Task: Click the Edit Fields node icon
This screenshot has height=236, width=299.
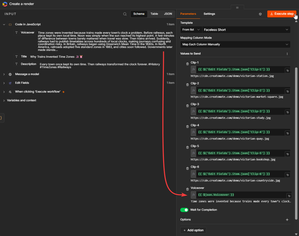Action: click(10, 83)
